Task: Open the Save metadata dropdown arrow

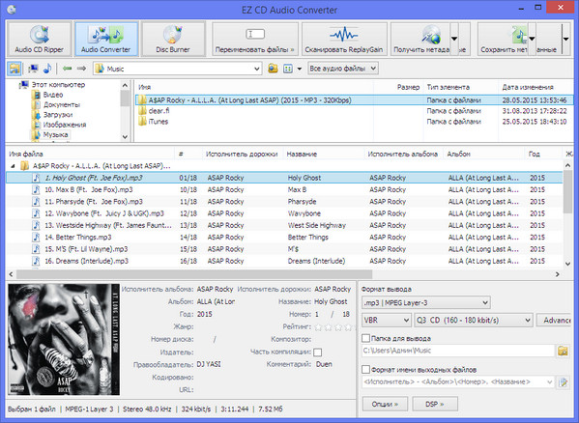Action: 532,39
